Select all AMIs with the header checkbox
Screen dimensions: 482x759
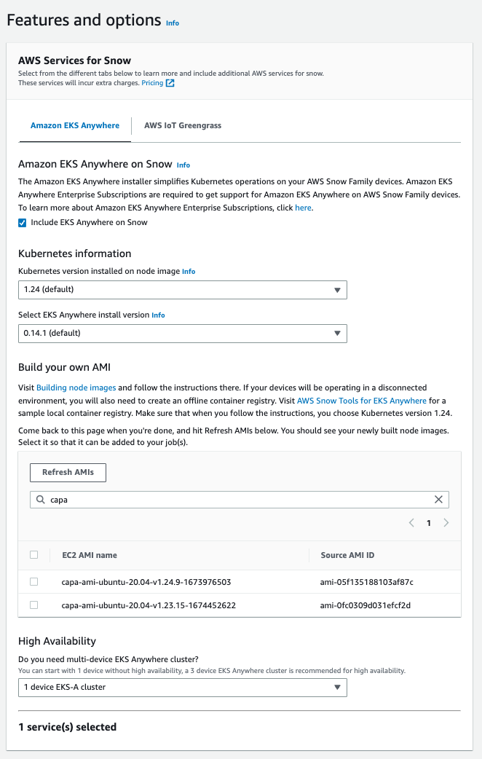coord(33,555)
